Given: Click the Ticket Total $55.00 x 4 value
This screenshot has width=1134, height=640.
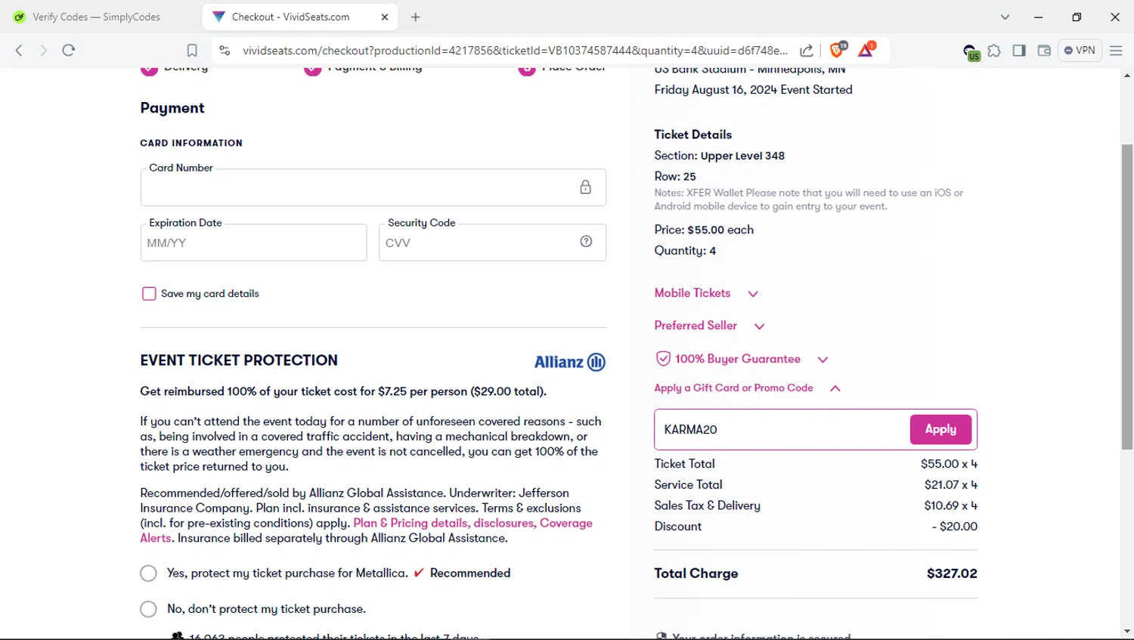Looking at the screenshot, I should point(949,464).
